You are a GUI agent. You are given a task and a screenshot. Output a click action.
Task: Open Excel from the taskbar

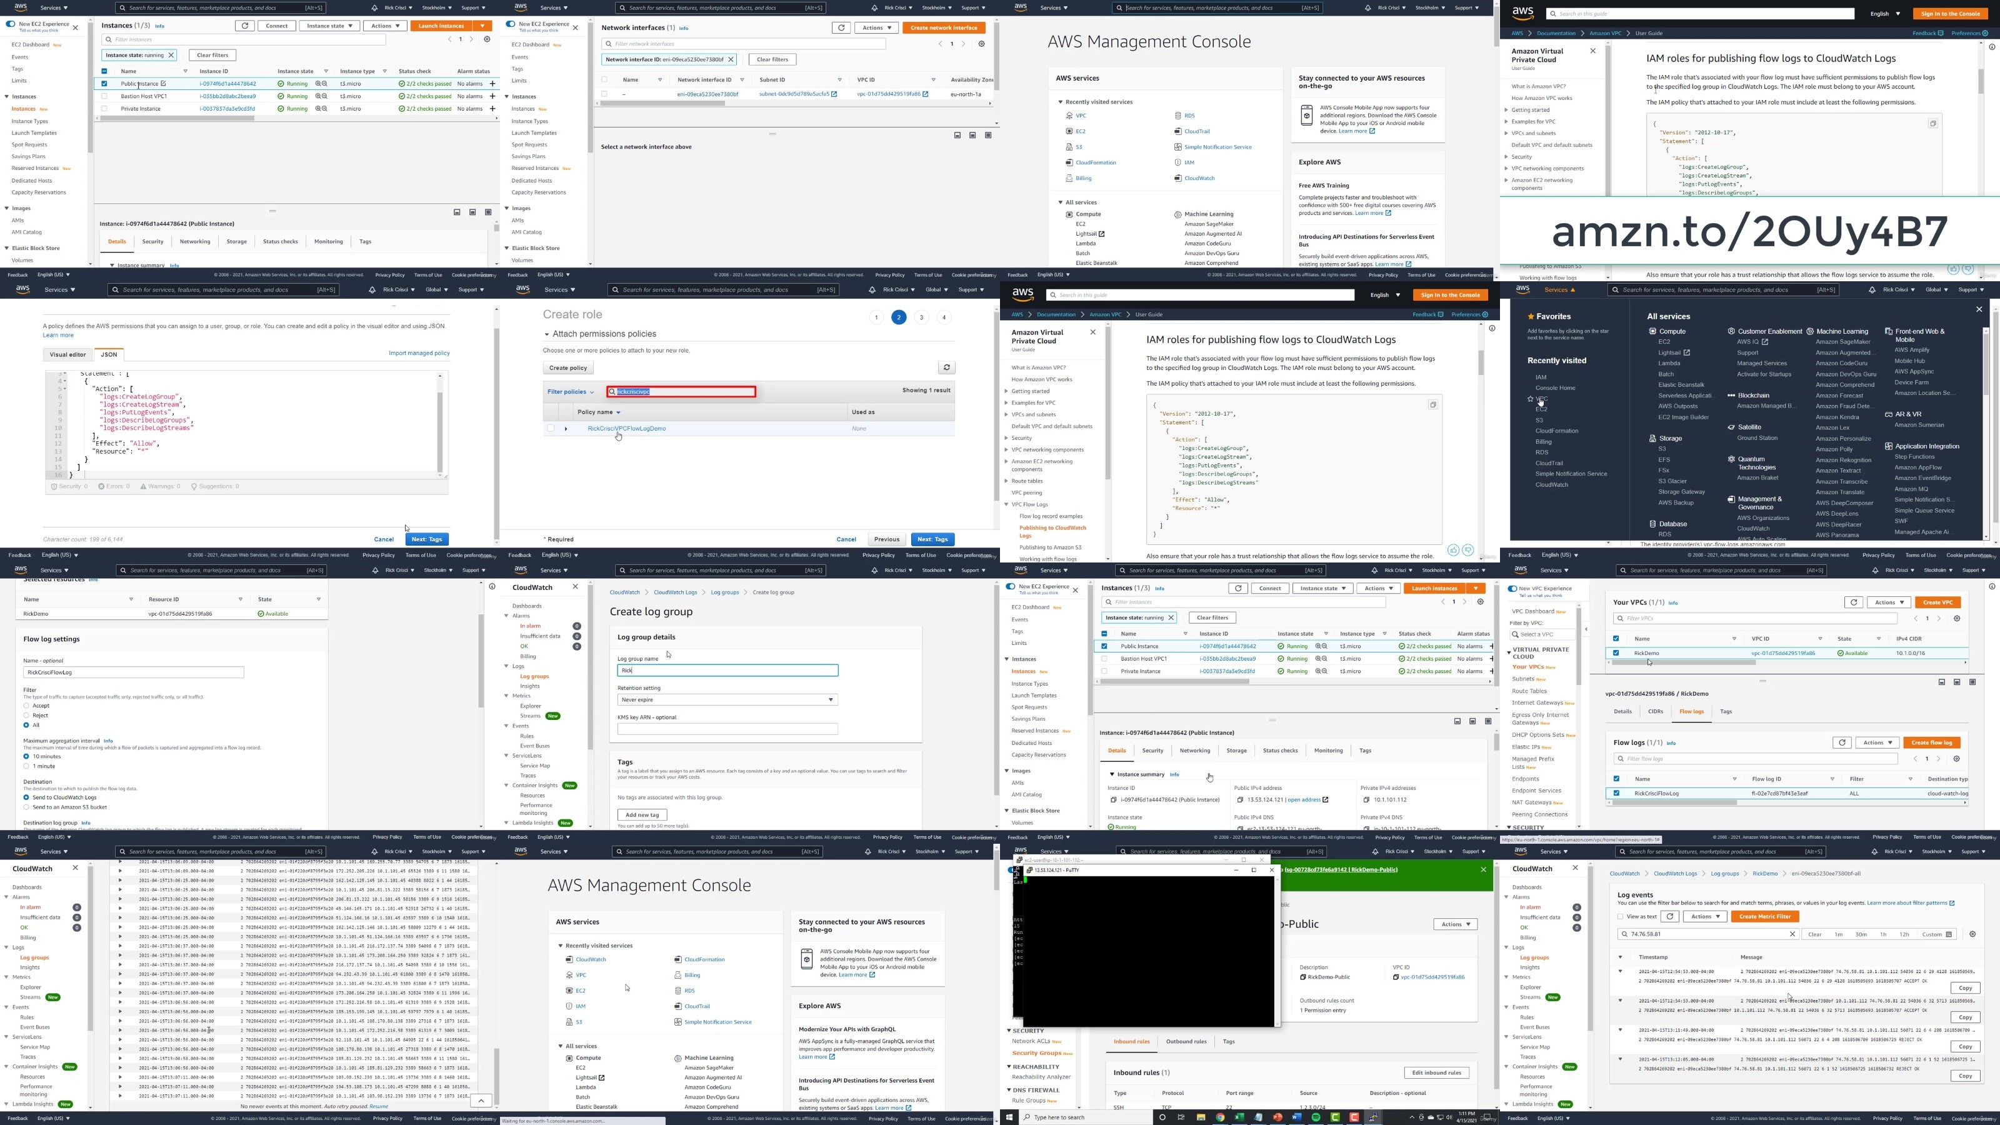point(1239,1117)
